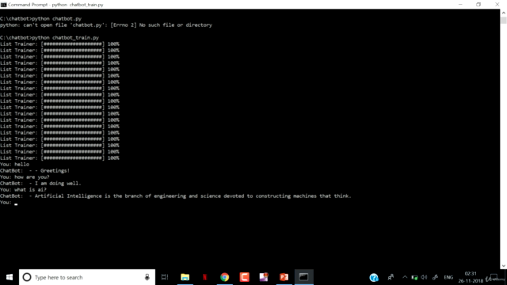Screen dimensions: 507x285
Task: Click the Command Prompt title bar icon
Action: point(3,5)
